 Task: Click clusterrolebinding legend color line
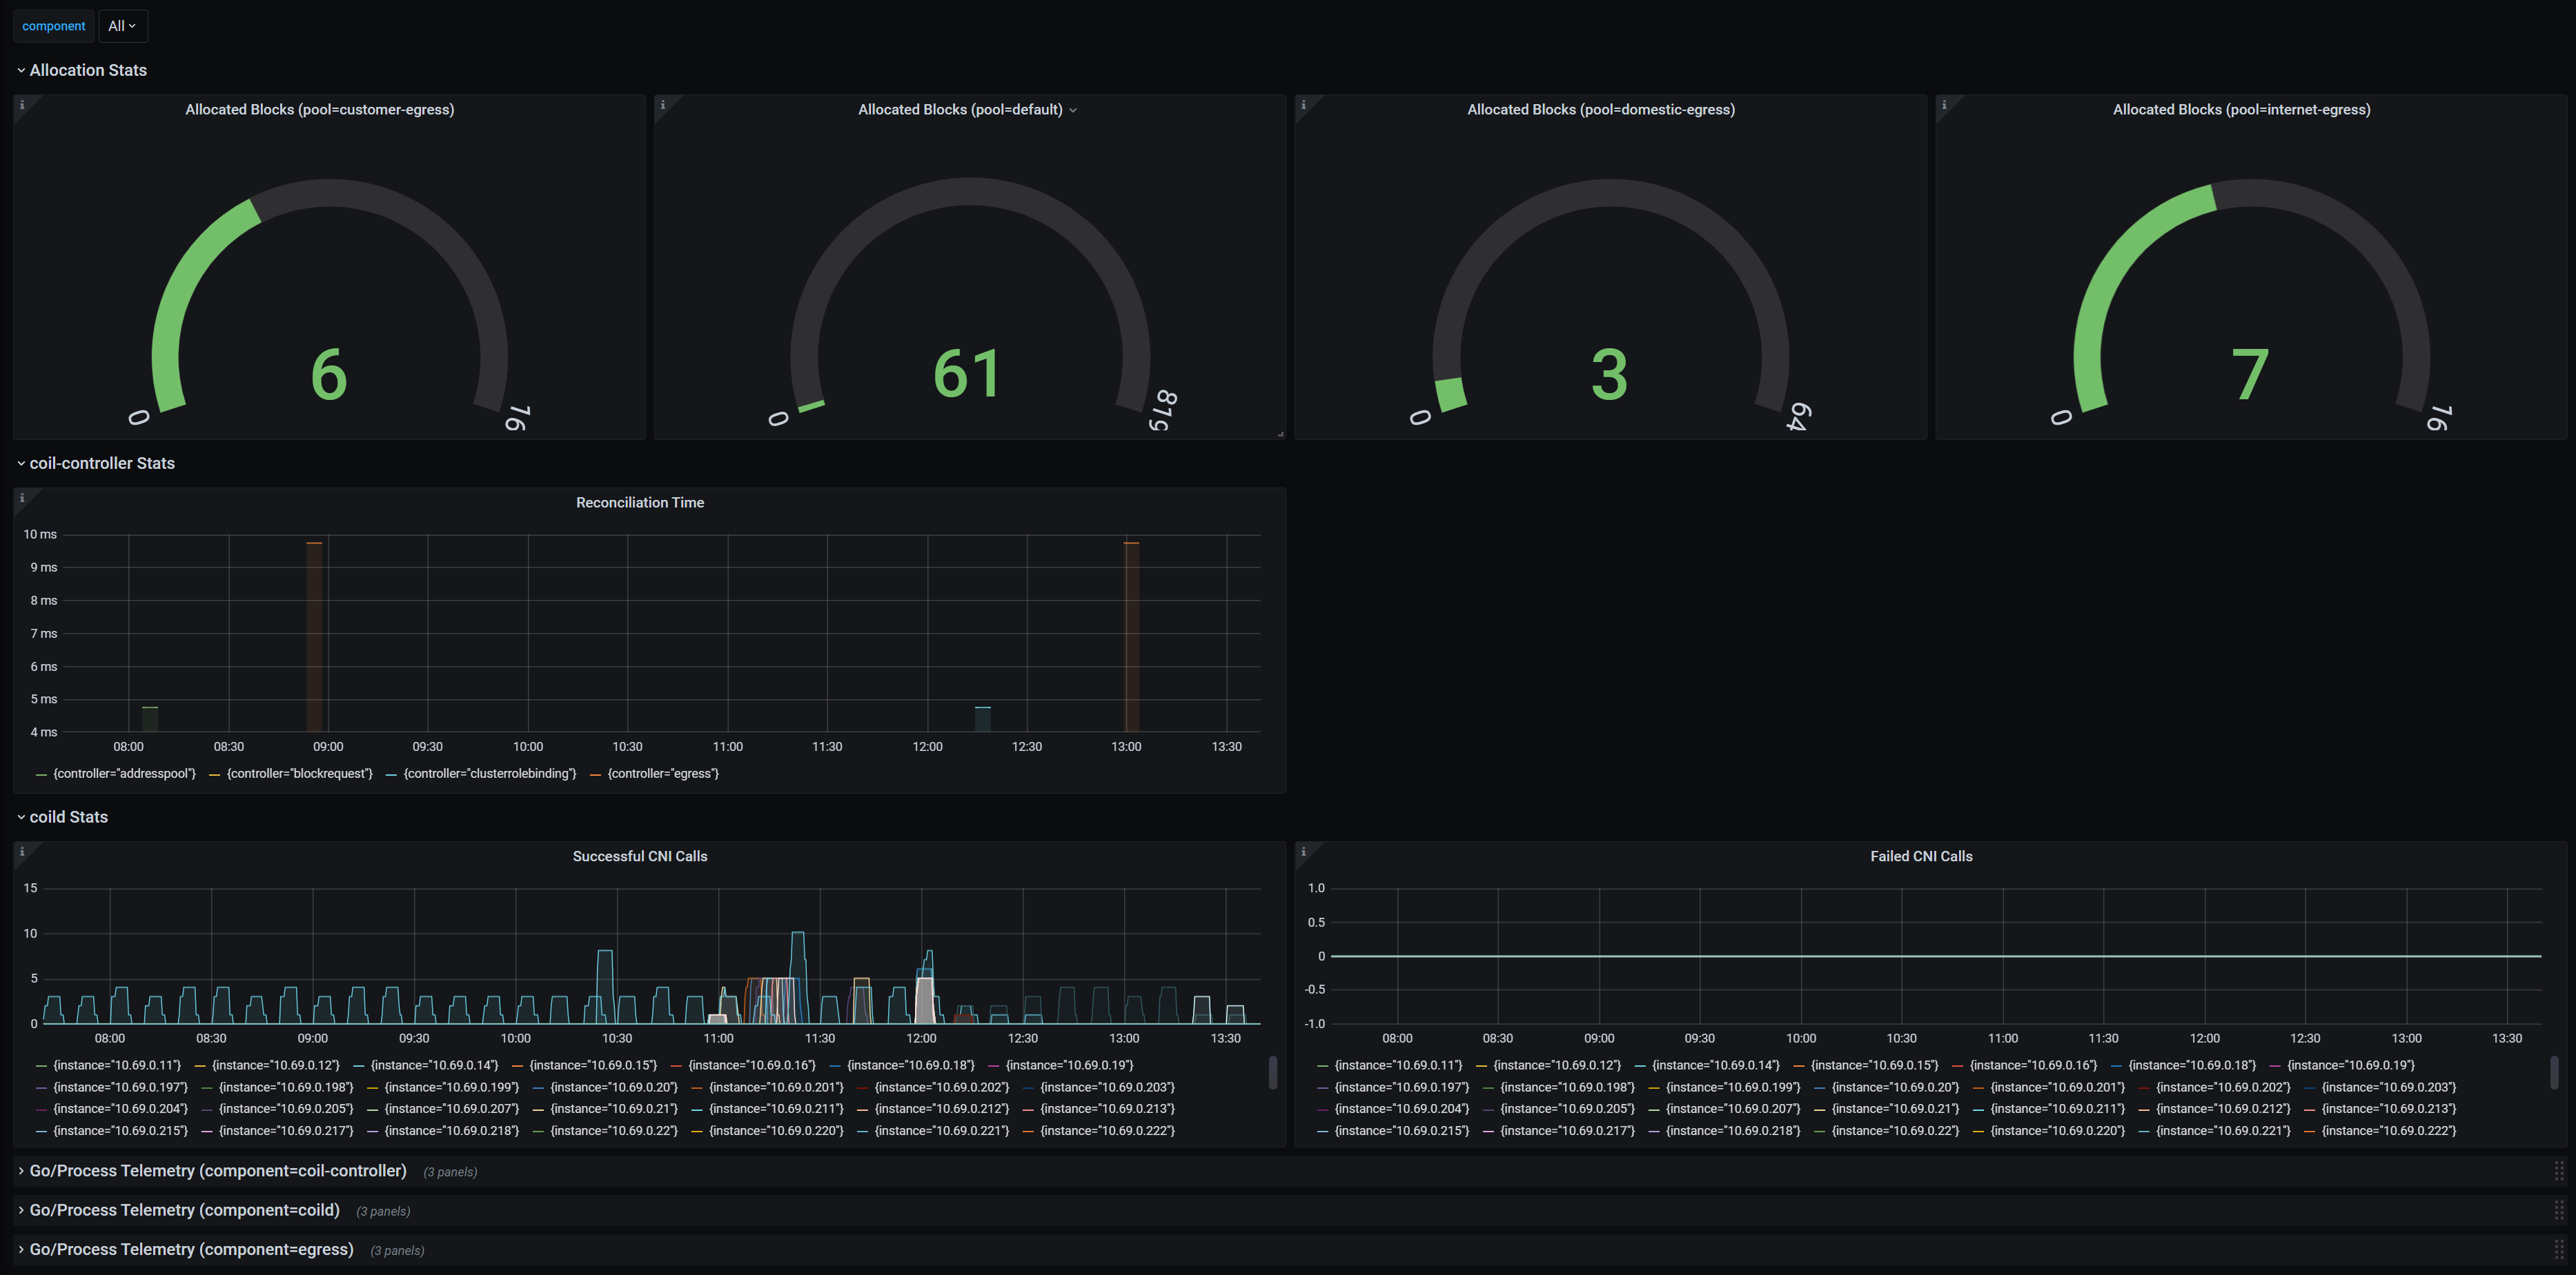coord(392,774)
